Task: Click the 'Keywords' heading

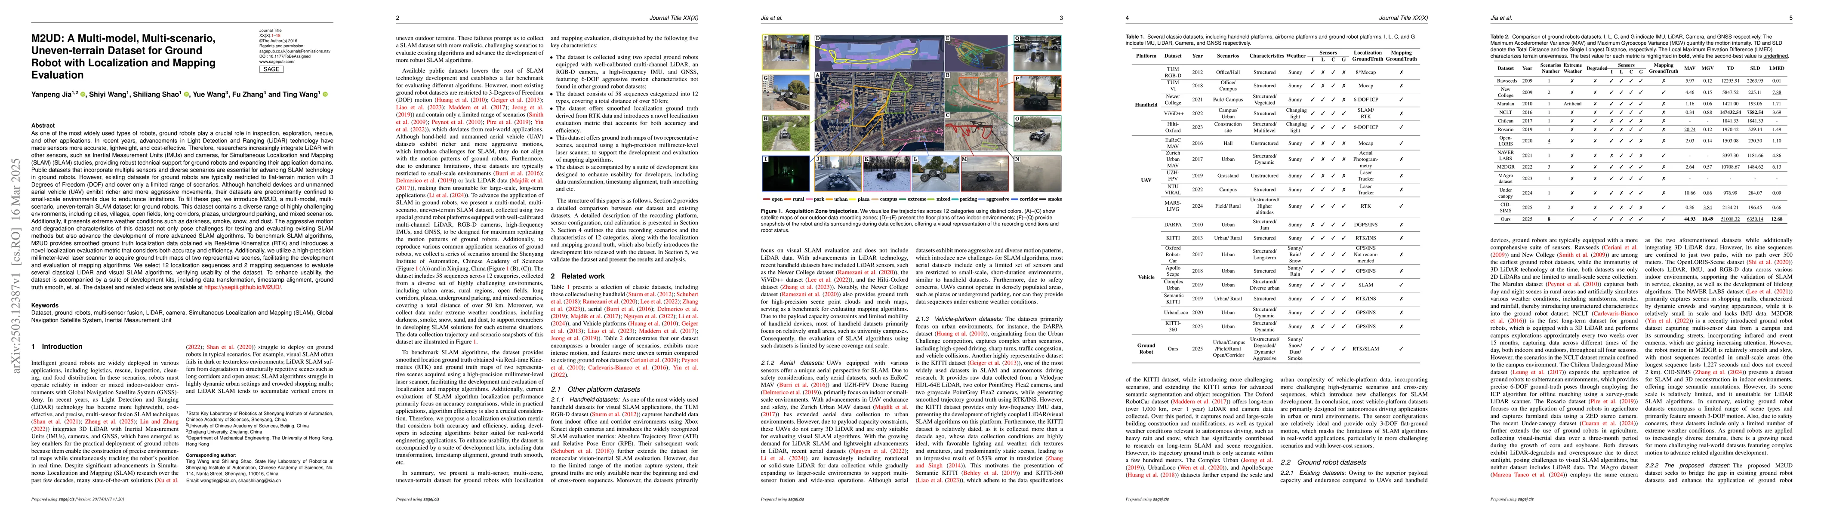Action: click(45, 305)
